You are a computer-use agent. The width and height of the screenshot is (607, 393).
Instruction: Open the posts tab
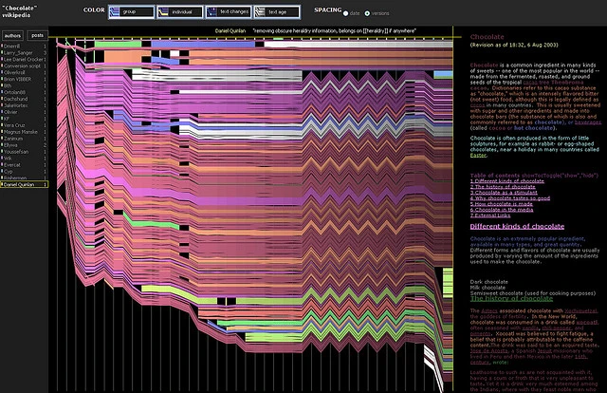[x=38, y=35]
